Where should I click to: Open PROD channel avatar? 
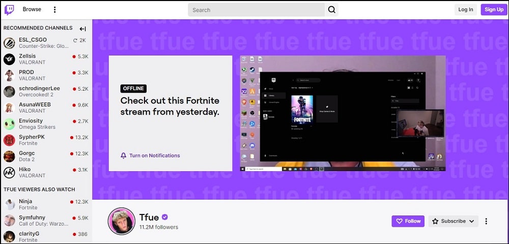[9, 75]
